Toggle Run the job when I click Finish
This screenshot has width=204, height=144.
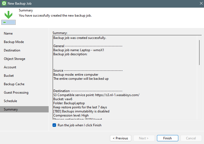tap(54, 125)
